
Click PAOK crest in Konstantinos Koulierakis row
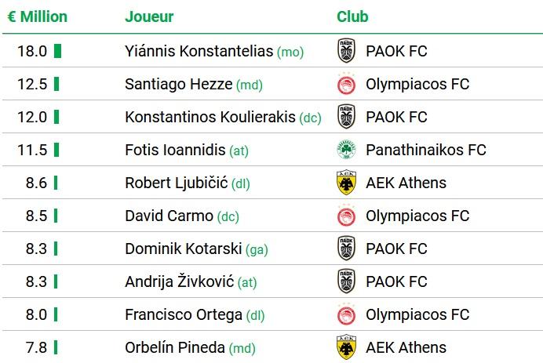[346, 117]
